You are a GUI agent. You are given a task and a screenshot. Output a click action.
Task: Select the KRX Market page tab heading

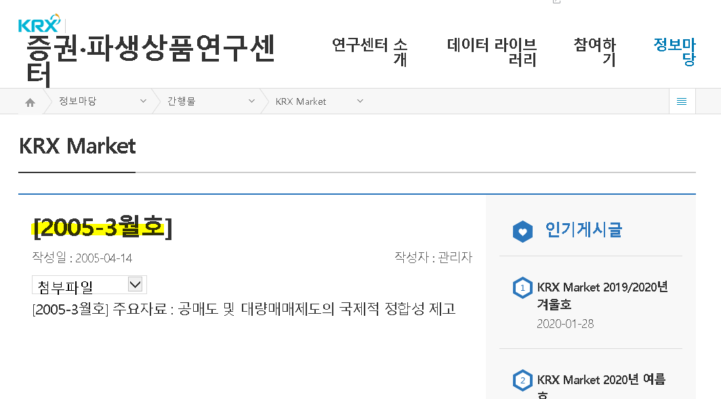(77, 147)
